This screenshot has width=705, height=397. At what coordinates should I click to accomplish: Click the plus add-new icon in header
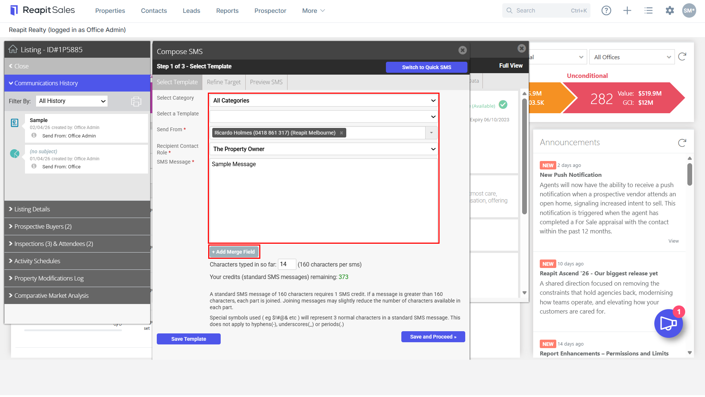tap(627, 11)
